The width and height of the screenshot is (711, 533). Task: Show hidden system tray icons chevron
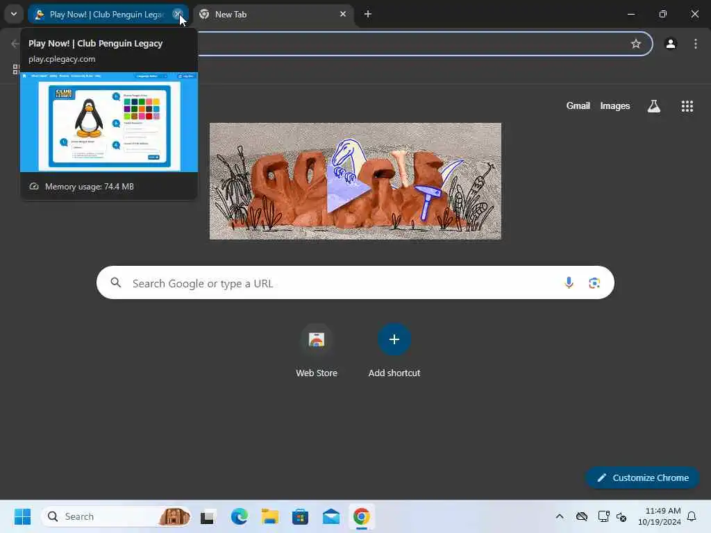tap(560, 516)
